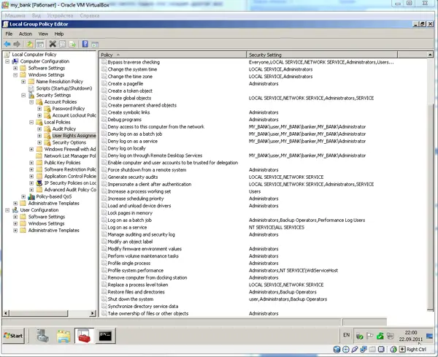Sort by Security Setting column header
Viewport: 438px width, 357px height.
tap(322, 55)
